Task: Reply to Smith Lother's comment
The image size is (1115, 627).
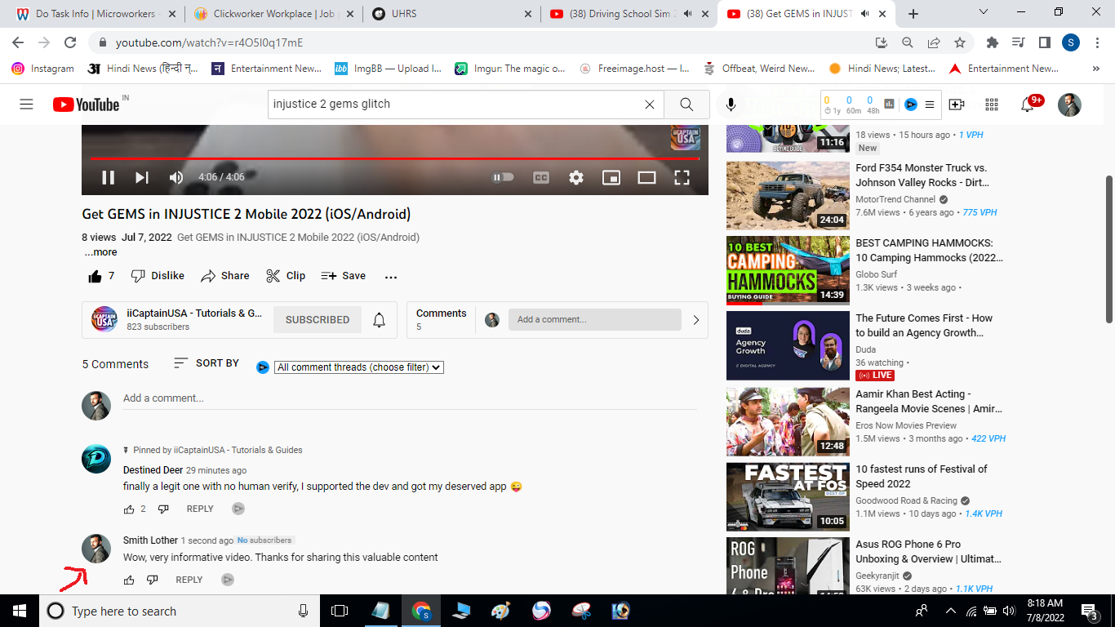Action: tap(189, 580)
